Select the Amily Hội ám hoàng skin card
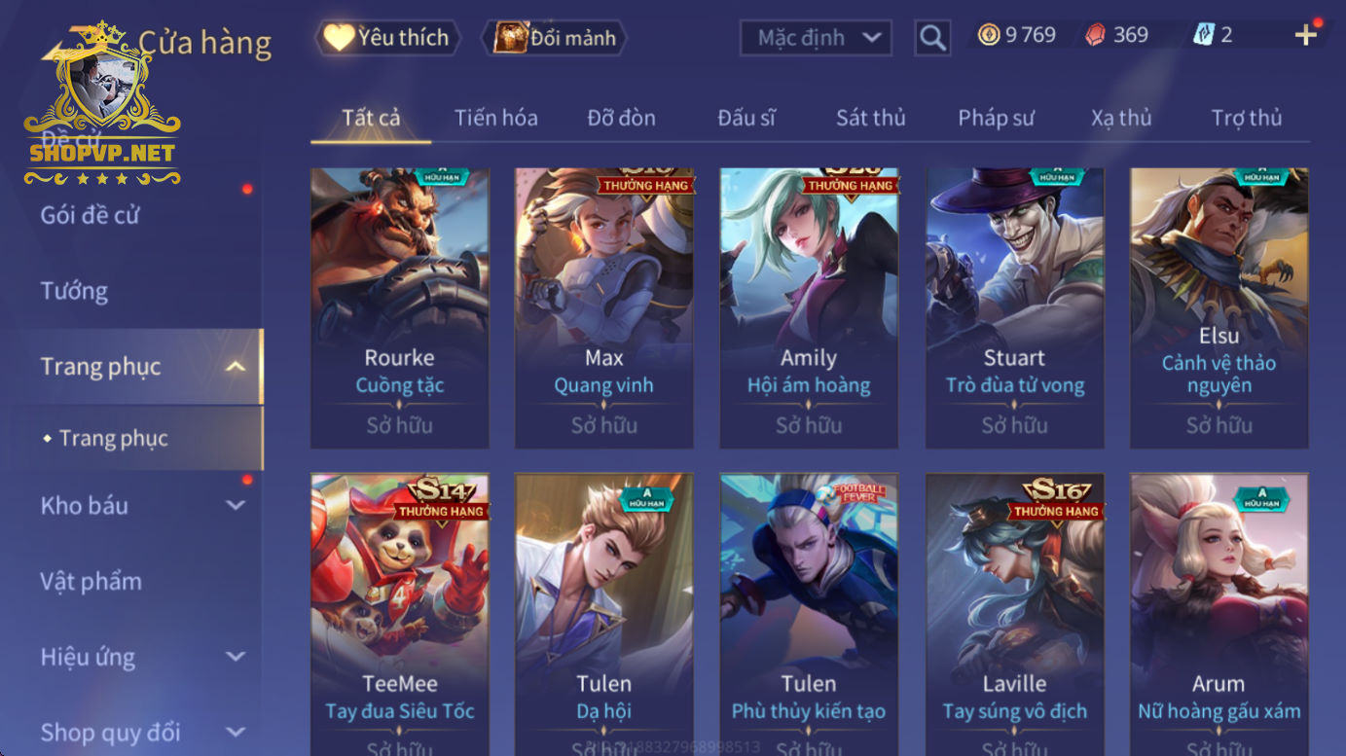Image resolution: width=1346 pixels, height=756 pixels. point(809,307)
